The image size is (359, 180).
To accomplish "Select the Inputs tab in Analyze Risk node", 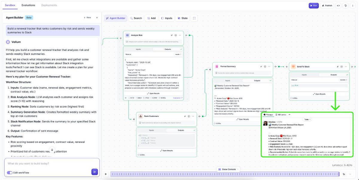I will pyautogui.click(x=138, y=49).
